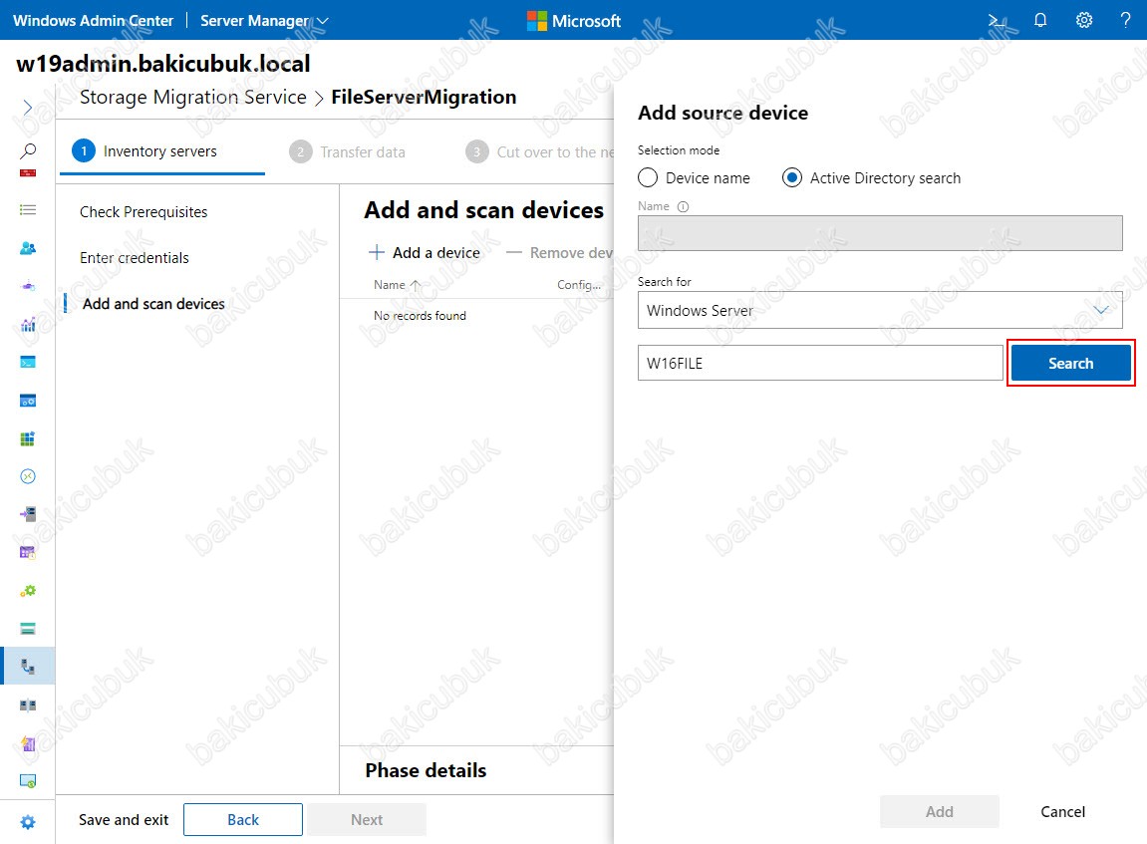Viewport: 1147px width, 844px height.
Task: Click the Phase details heading
Action: point(426,770)
